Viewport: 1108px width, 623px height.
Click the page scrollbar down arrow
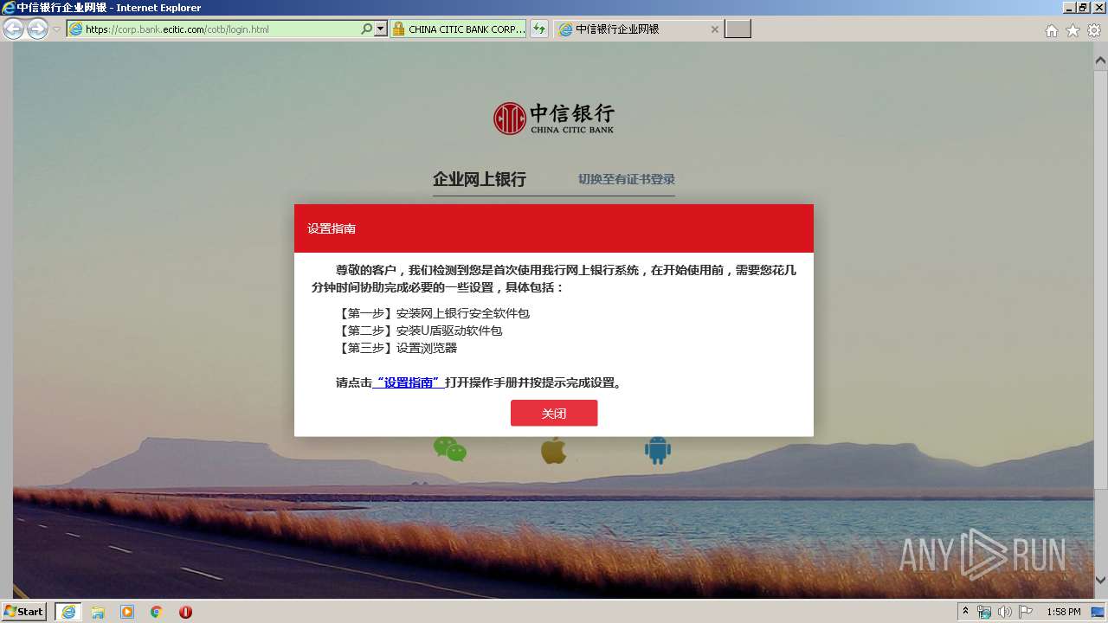coord(1100,580)
